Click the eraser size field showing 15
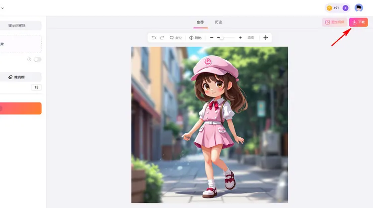The height and width of the screenshot is (208, 373). (36, 88)
